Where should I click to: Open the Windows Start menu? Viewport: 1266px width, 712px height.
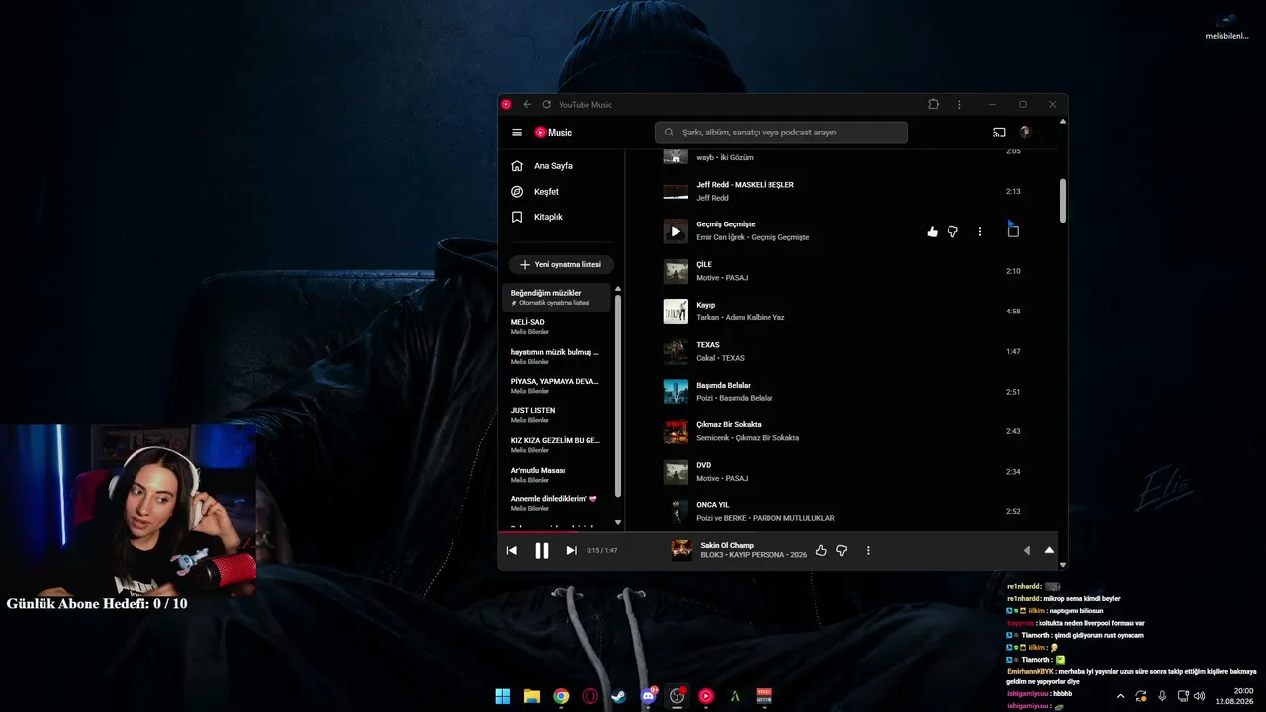[502, 696]
